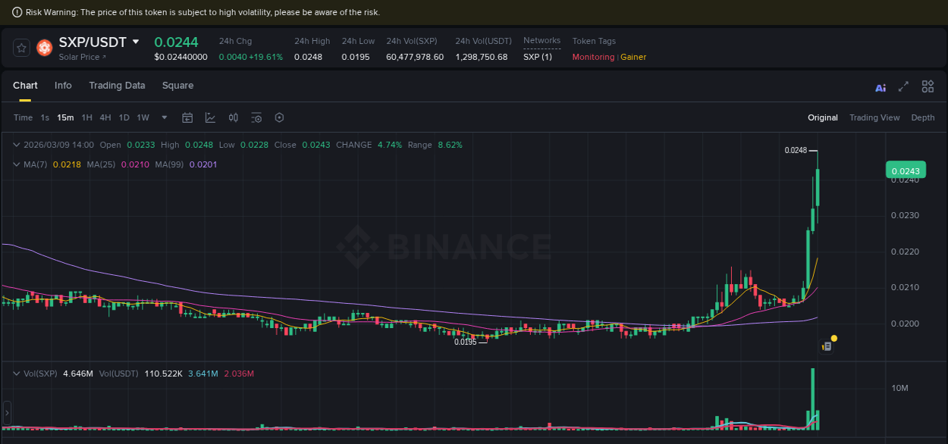Image resolution: width=948 pixels, height=444 pixels.
Task: Open the Ai analysis panel
Action: pyautogui.click(x=880, y=87)
